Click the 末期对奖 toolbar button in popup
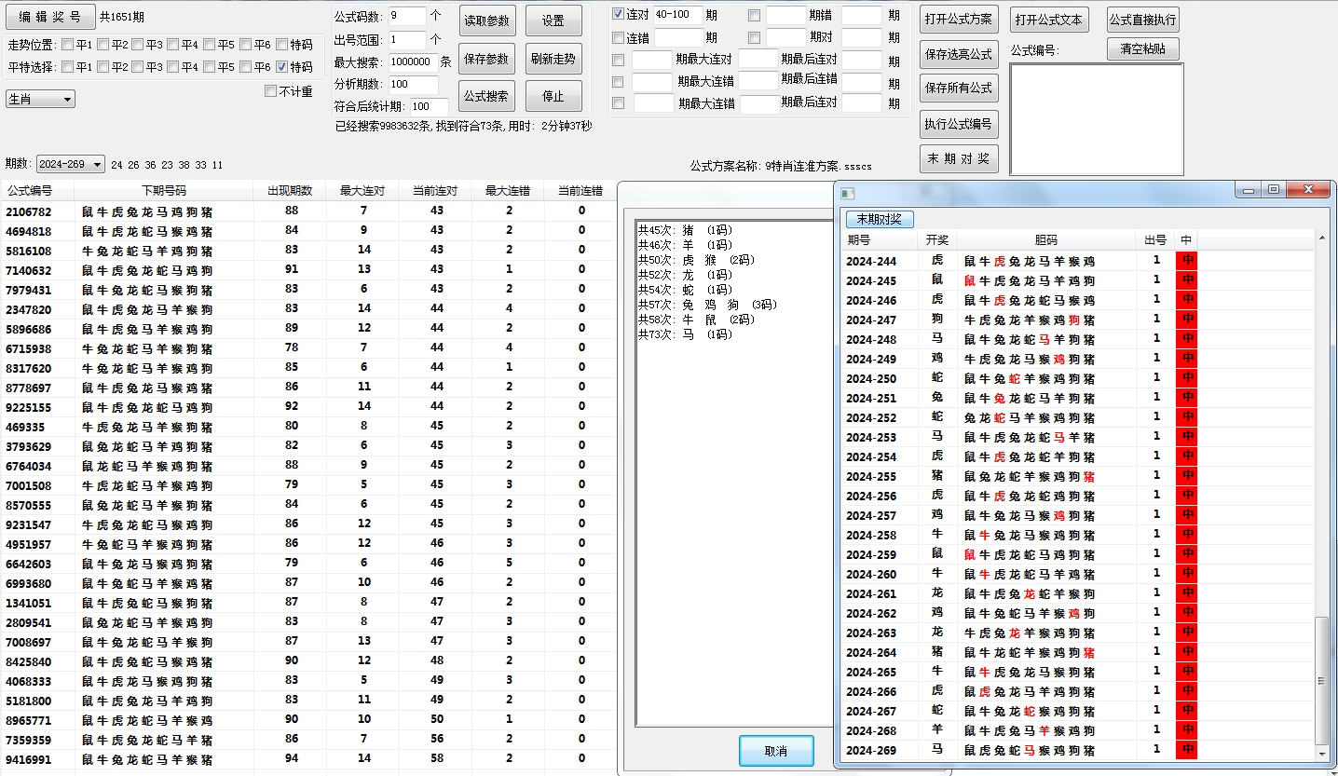Screen dimensions: 1338x776 tap(880, 220)
